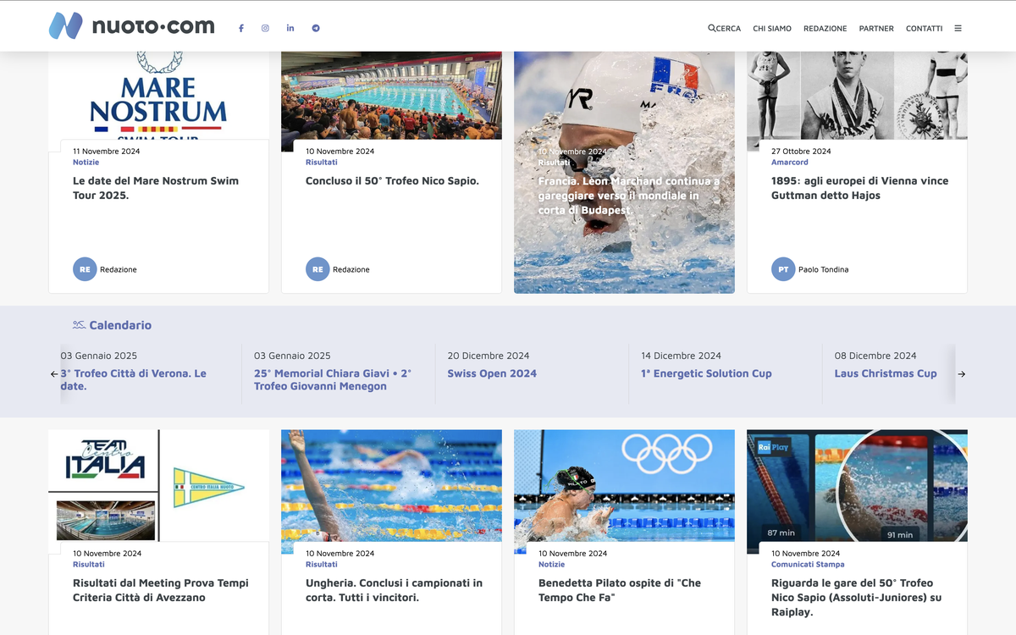Click the Redazione author name under Mare Nostrum

click(119, 269)
